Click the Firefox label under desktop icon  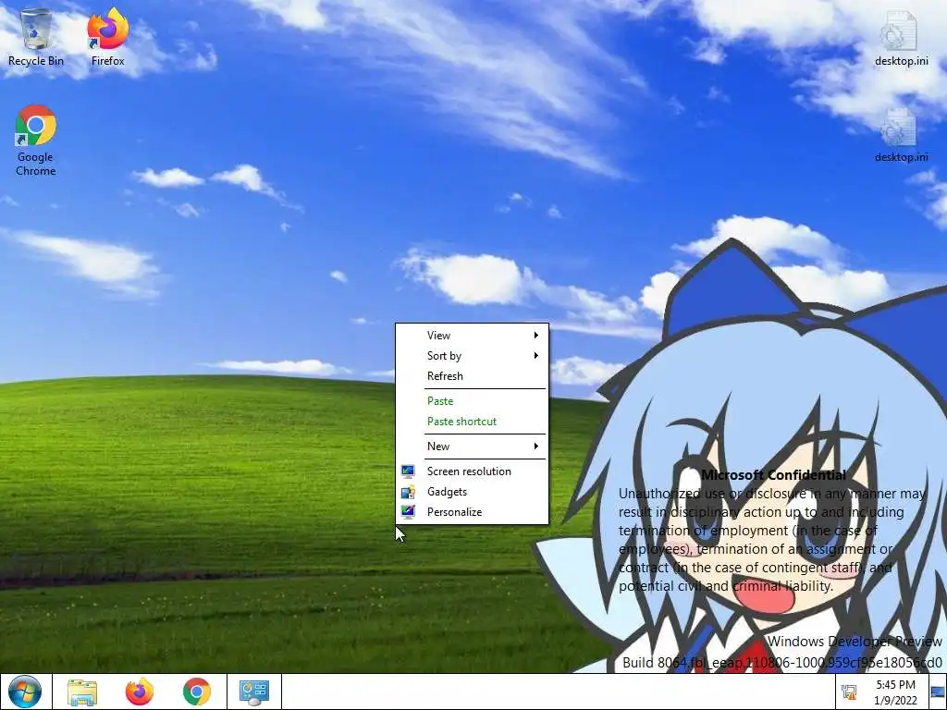108,61
